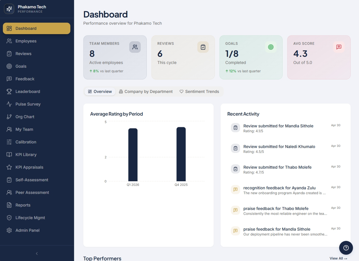The width and height of the screenshot is (359, 261).
Task: Click feedback icon beside Thabo Molefe praise
Action: (235, 210)
